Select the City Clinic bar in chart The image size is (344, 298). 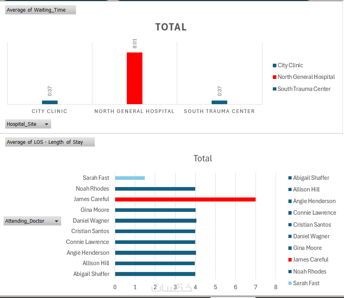(x=50, y=102)
